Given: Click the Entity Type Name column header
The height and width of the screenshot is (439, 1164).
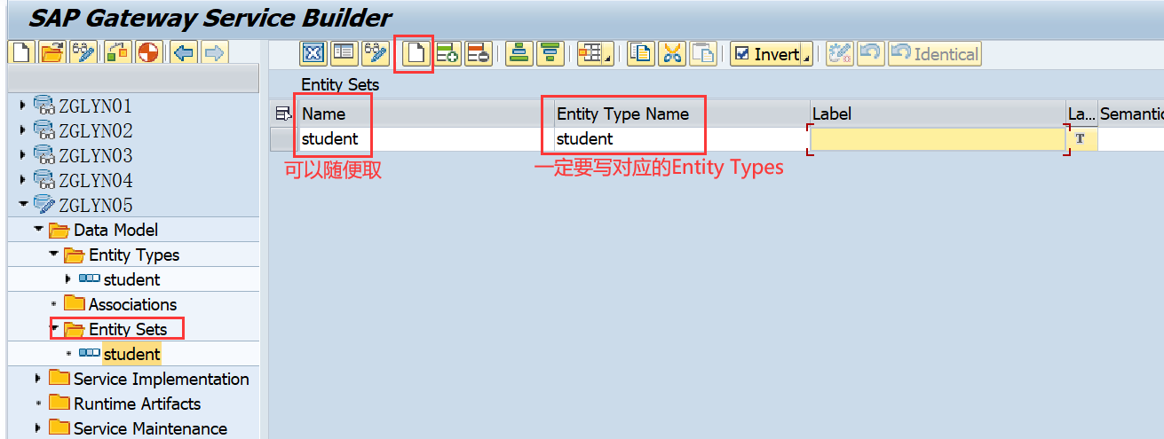Looking at the screenshot, I should [680, 114].
